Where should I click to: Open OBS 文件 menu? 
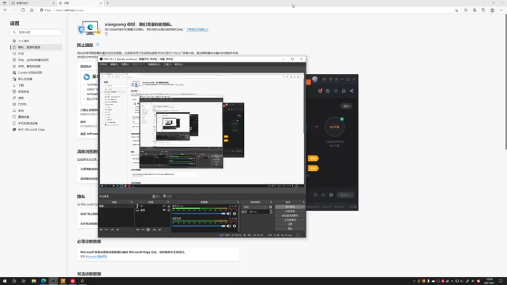point(103,65)
